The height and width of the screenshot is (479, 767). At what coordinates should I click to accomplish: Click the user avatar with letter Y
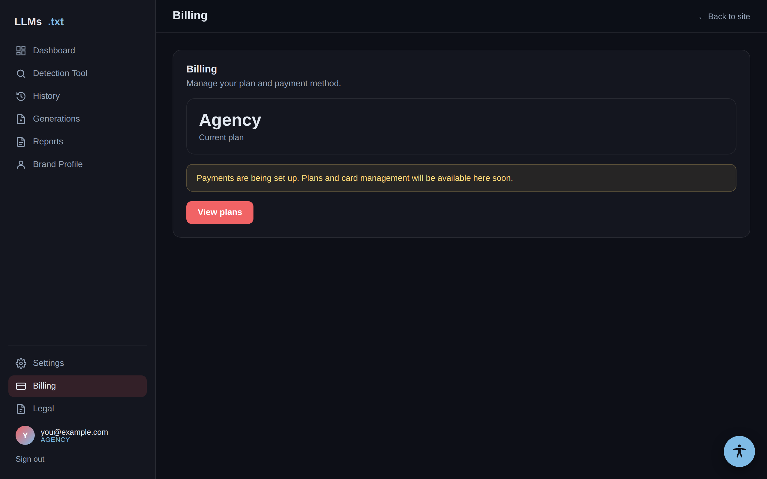coord(25,435)
